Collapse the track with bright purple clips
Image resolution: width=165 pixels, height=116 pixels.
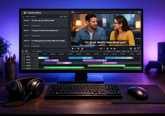[x=22, y=60]
